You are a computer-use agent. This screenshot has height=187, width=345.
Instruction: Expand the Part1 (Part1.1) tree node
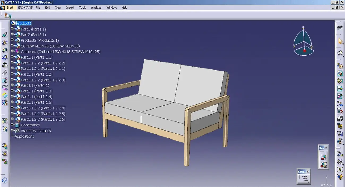[x=12, y=29]
